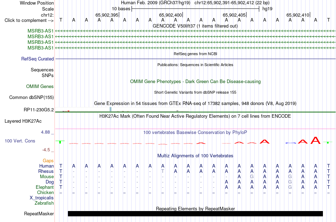
Task: Click the OMIM Genes label
Action: pos(40,87)
